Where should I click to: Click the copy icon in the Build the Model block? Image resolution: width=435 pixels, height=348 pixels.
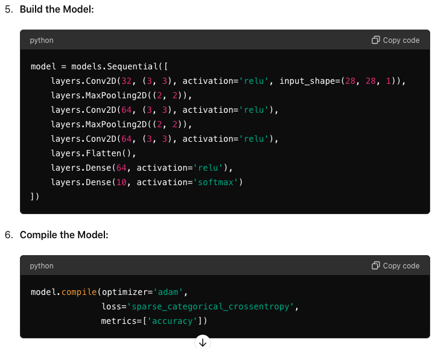click(376, 40)
